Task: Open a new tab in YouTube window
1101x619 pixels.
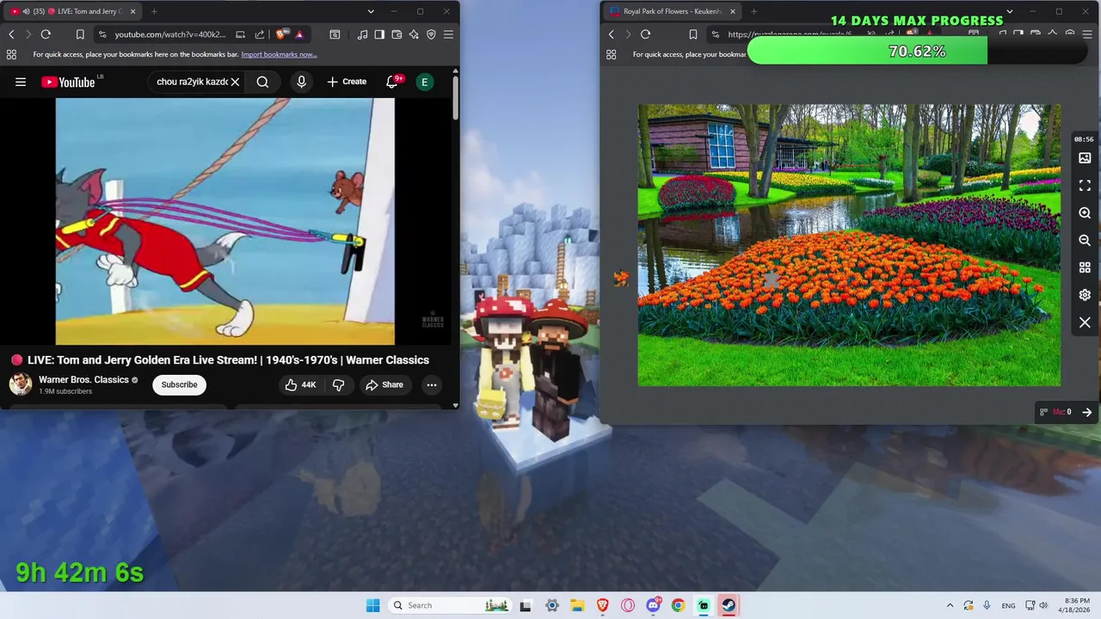Action: 154,11
